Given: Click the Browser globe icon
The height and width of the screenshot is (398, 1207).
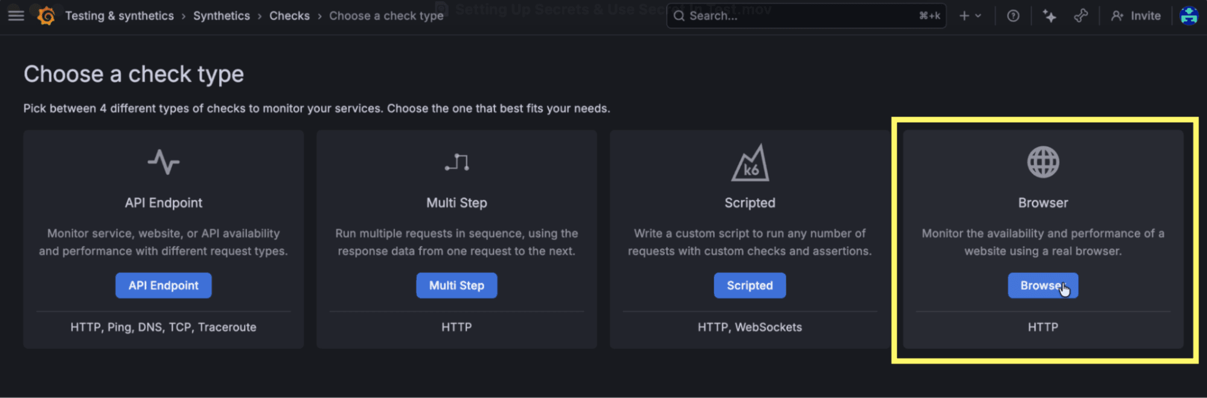Looking at the screenshot, I should [x=1043, y=162].
